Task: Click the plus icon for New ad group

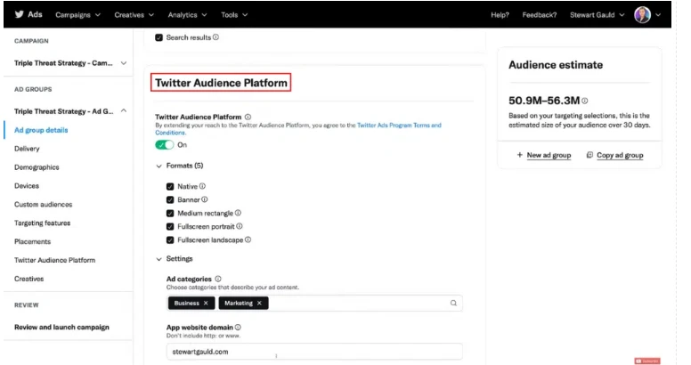Action: 519,155
